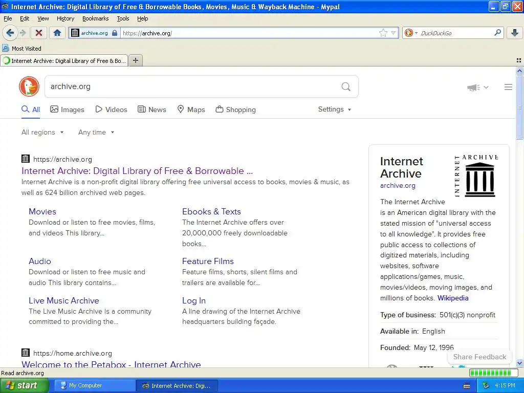This screenshot has width=524, height=393.
Task: Click the DuckDuckGo duck logo
Action: coord(29,86)
